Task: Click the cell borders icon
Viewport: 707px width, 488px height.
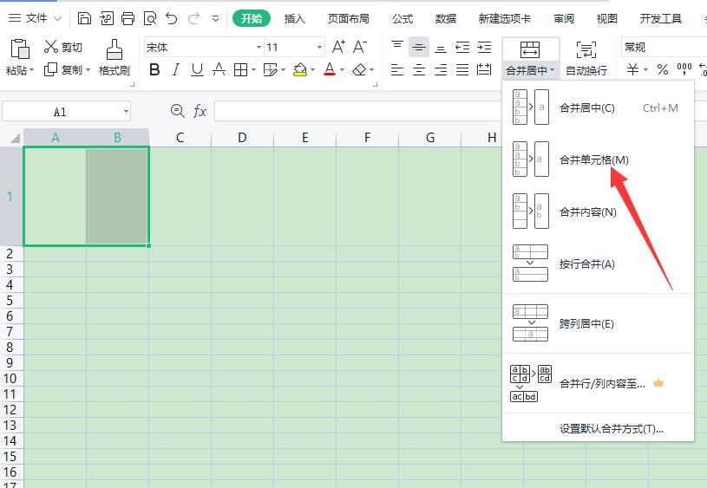Action: point(241,69)
